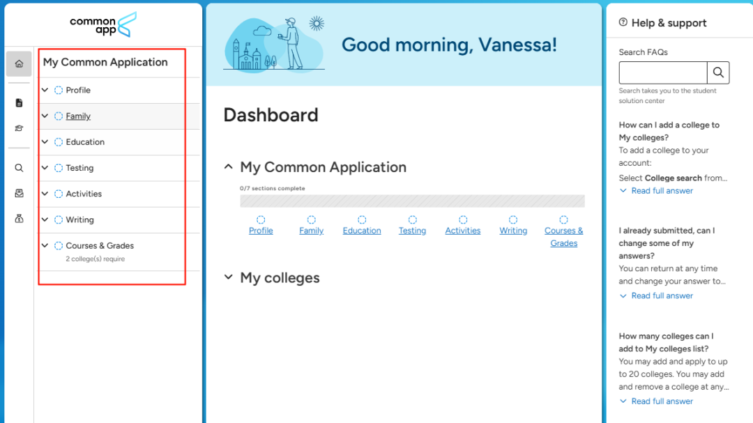The width and height of the screenshot is (753, 423).
Task: Expand first FAQ's Read full answer
Action: 662,191
